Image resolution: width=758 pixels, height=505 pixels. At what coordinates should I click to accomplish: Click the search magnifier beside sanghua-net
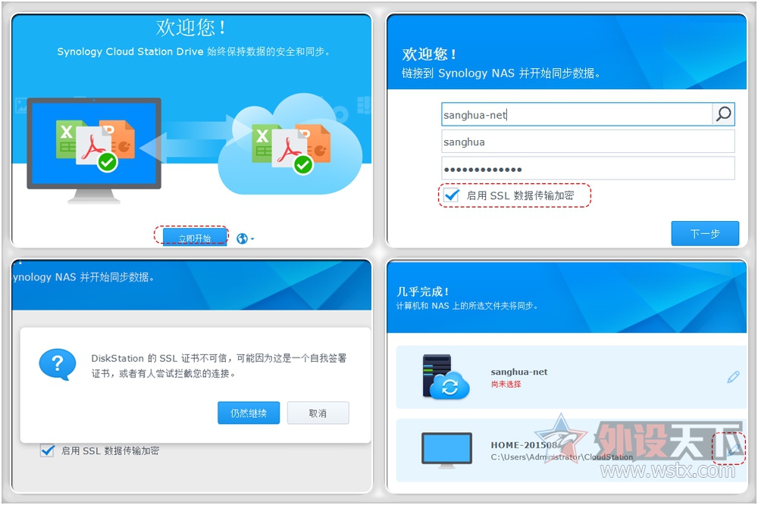pos(723,114)
